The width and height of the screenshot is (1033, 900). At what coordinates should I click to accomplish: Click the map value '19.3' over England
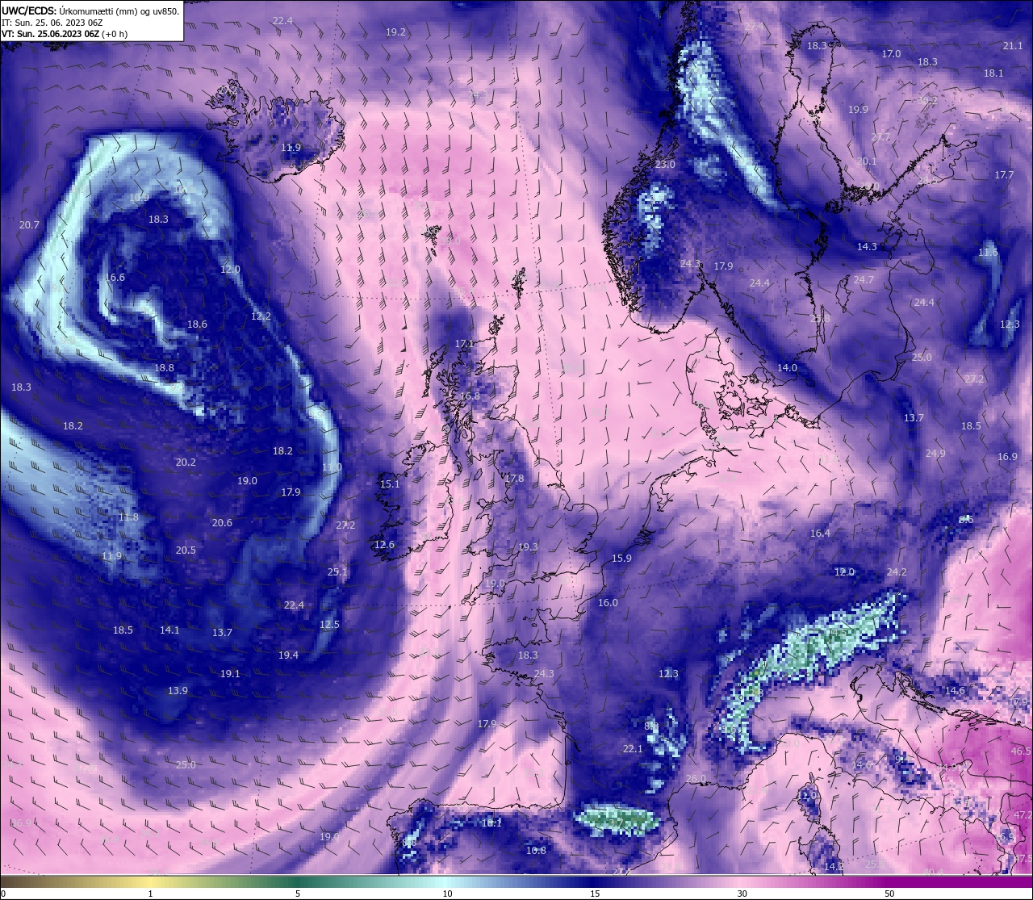point(528,547)
